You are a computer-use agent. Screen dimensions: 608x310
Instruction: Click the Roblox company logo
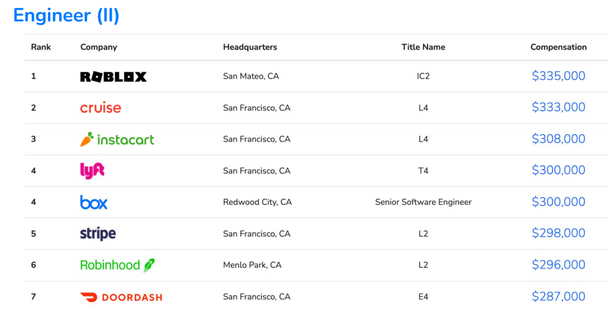[x=113, y=77]
